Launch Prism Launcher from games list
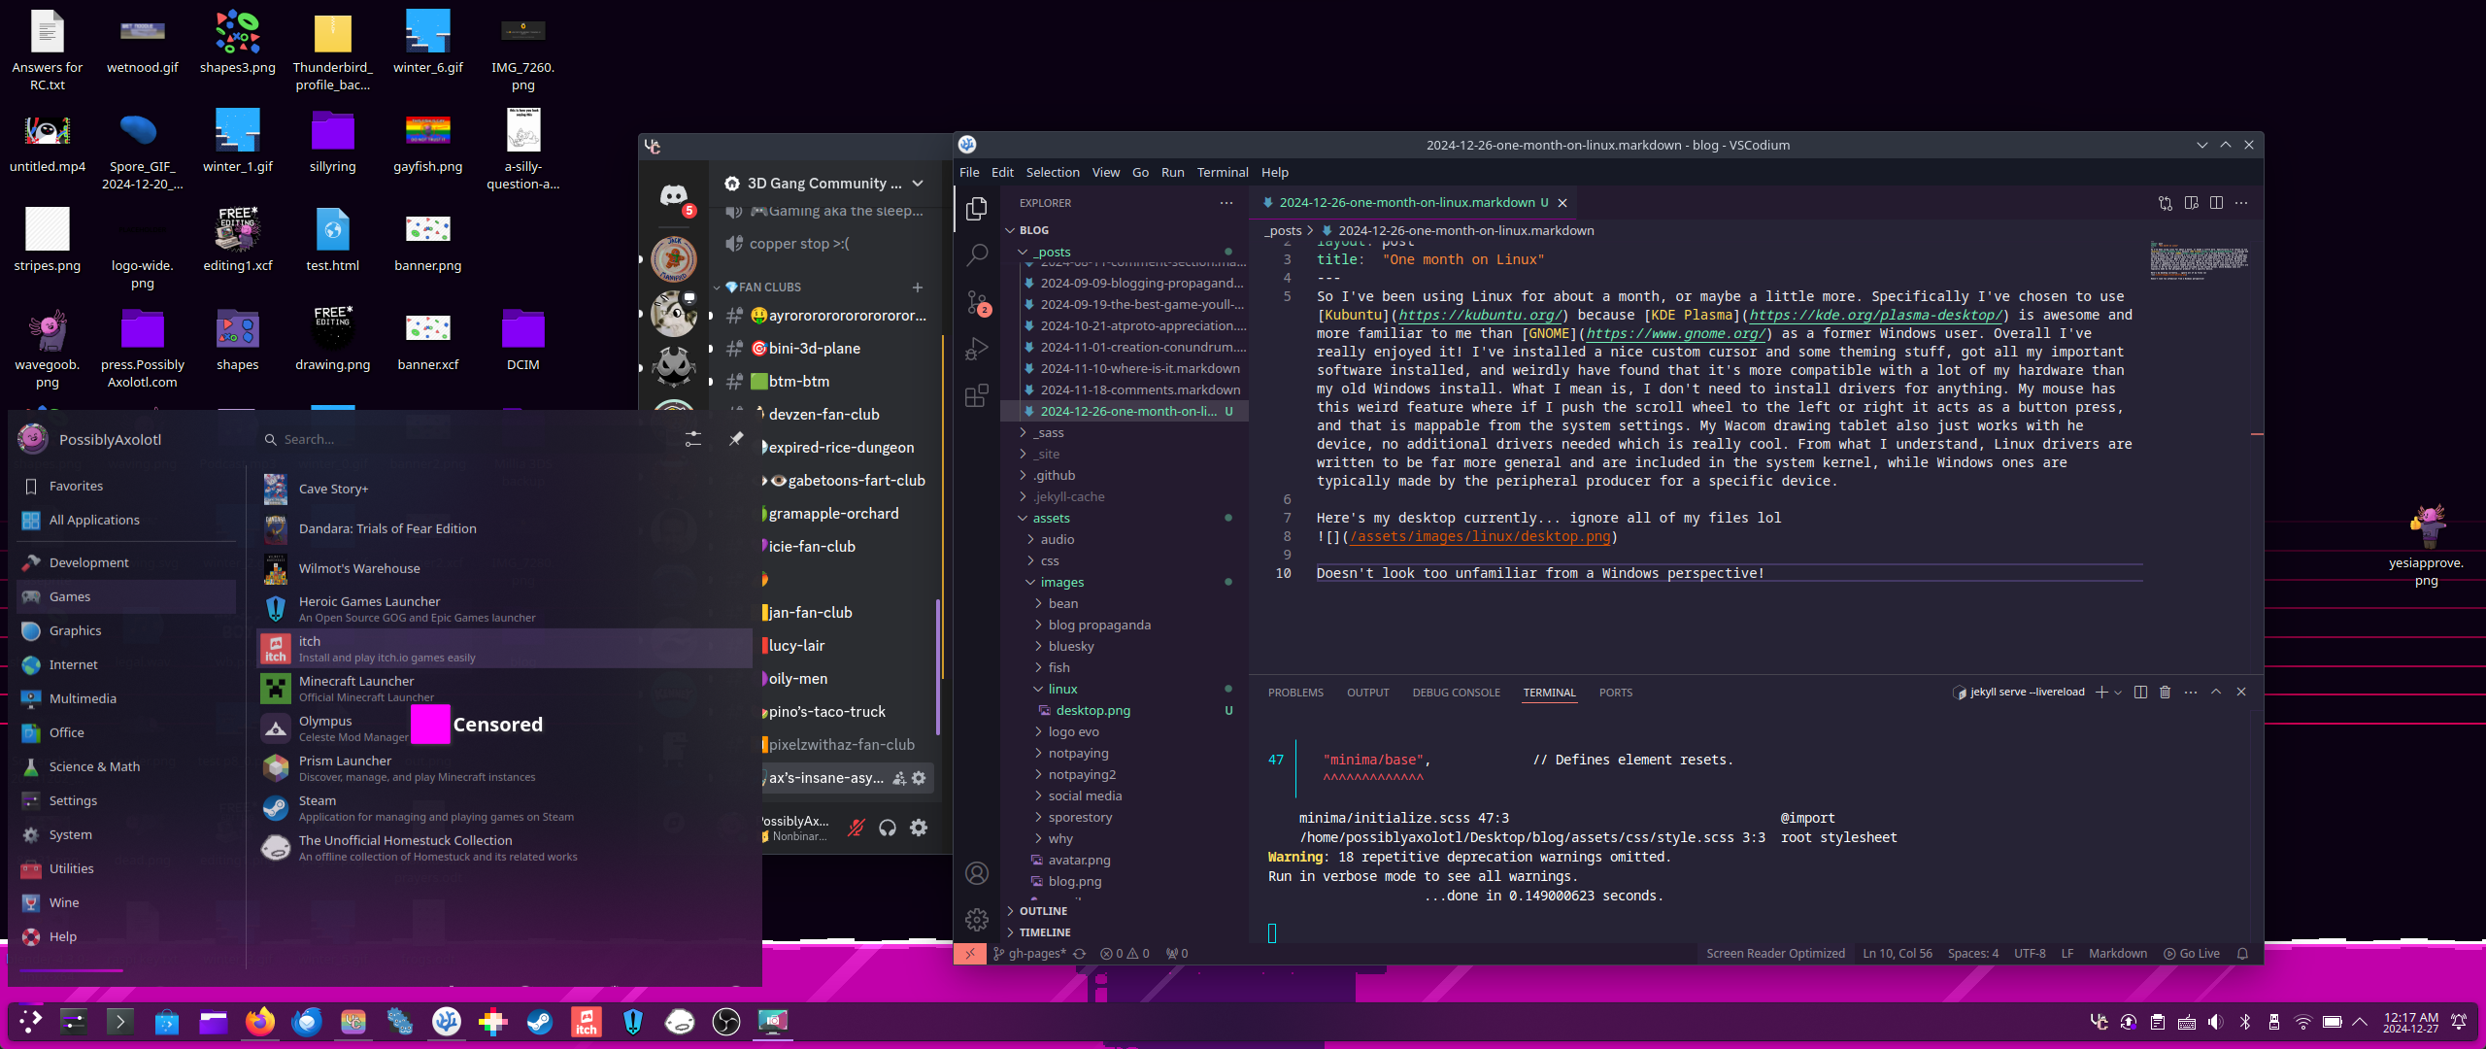This screenshot has height=1049, width=2486. point(345,767)
